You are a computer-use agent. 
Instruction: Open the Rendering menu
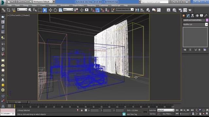click(91, 6)
